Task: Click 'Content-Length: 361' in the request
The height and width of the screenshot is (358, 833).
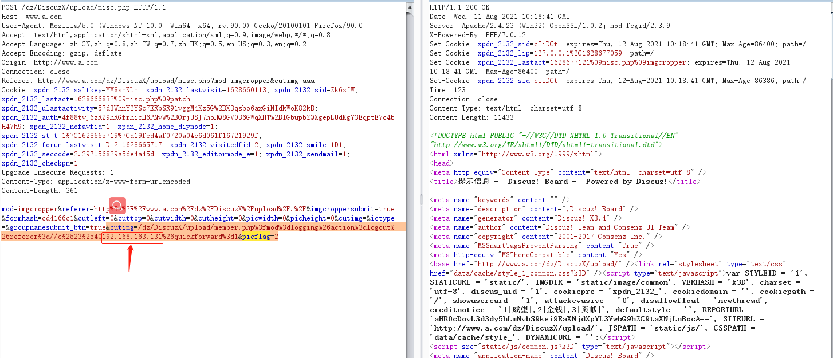Action: 39,191
